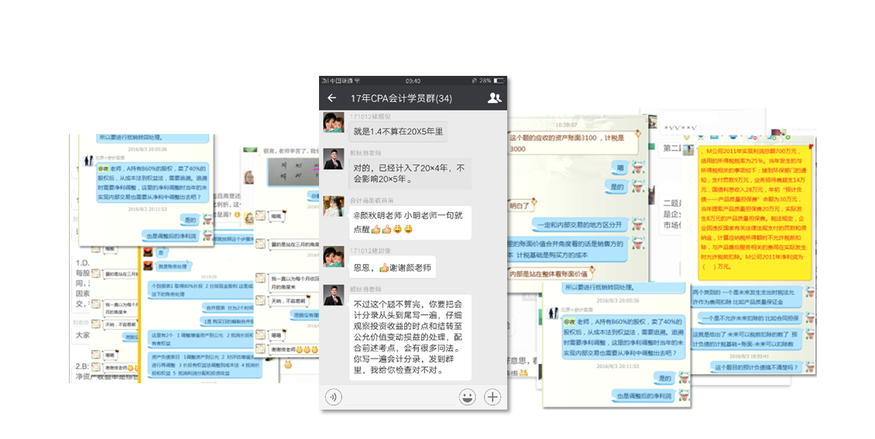Open teacher avatar beside '不过这个题不算完' message
This screenshot has height=439, width=875.
[x=334, y=297]
